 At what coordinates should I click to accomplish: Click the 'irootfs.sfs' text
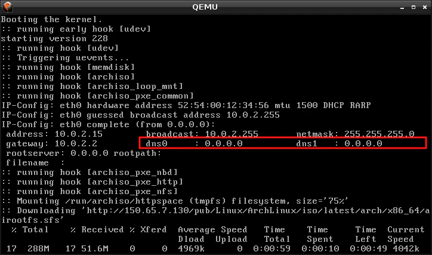click(32, 220)
